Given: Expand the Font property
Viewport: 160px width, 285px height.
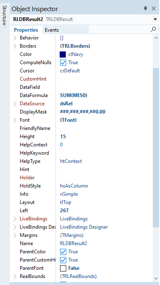Looking at the screenshot, I should (15, 120).
